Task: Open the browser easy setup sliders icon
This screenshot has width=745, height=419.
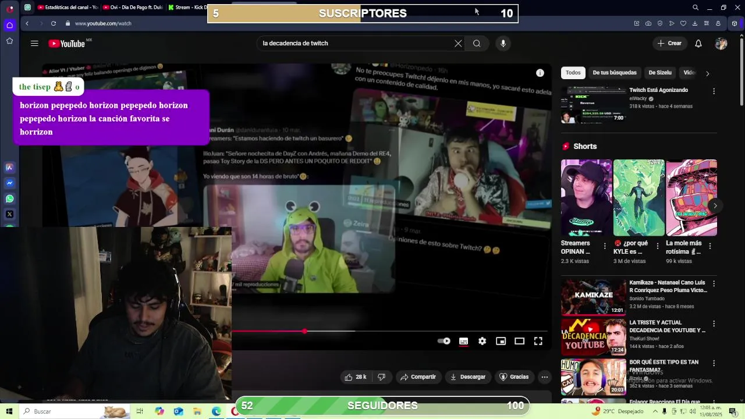Action: pyautogui.click(x=707, y=23)
